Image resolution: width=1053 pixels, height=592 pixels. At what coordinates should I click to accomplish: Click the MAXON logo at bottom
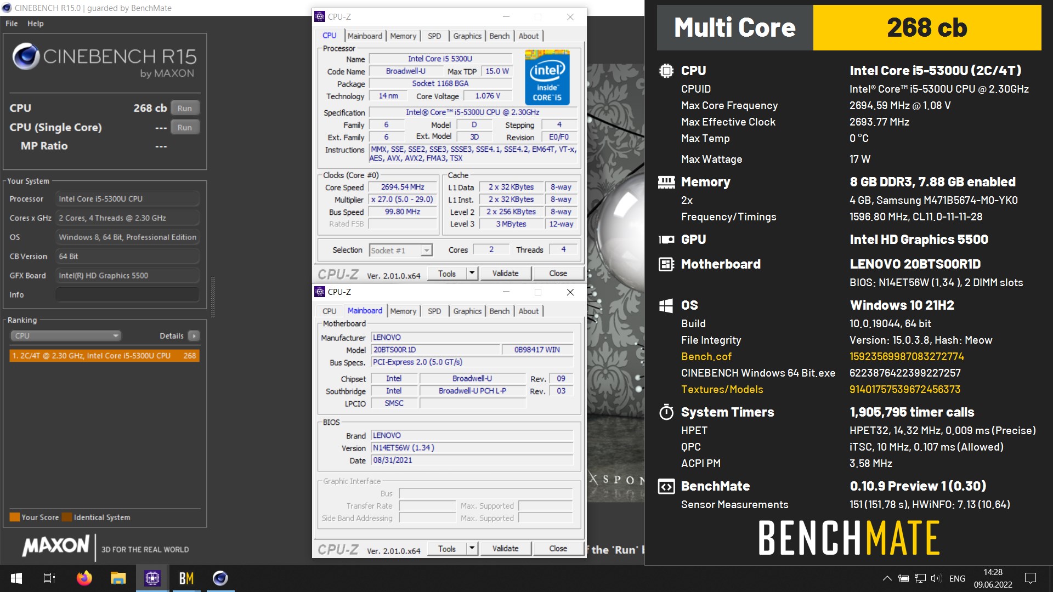coord(55,546)
